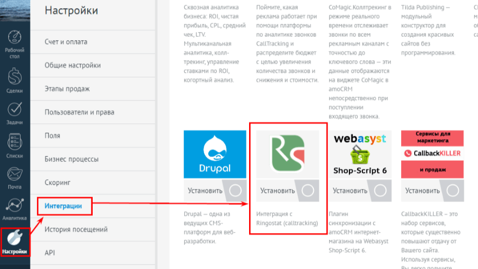The image size is (478, 269).
Task: Click the Ringostat RS logo tile
Action: click(x=287, y=154)
